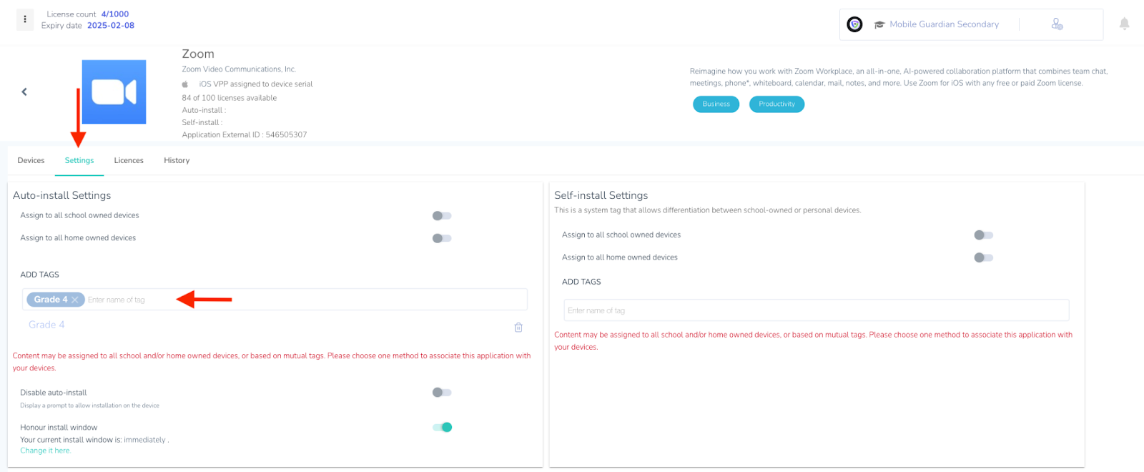
Task: Click the Grade 4 tag chip
Action: click(56, 300)
